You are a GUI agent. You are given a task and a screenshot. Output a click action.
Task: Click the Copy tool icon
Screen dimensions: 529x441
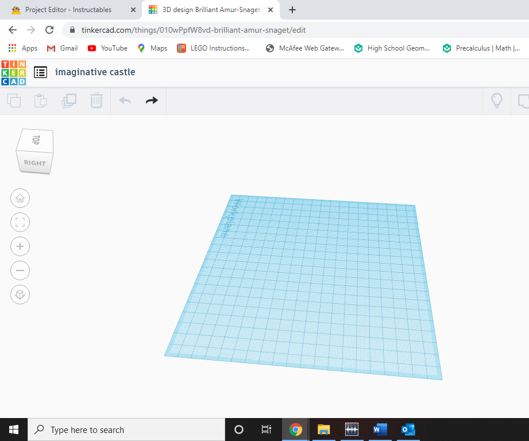pyautogui.click(x=14, y=100)
